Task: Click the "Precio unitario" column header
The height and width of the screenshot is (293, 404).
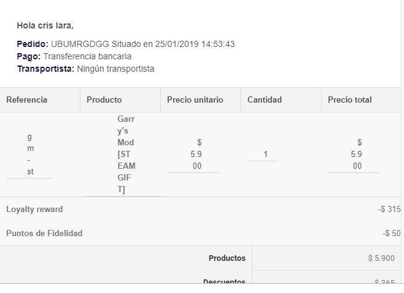Action: click(x=195, y=100)
